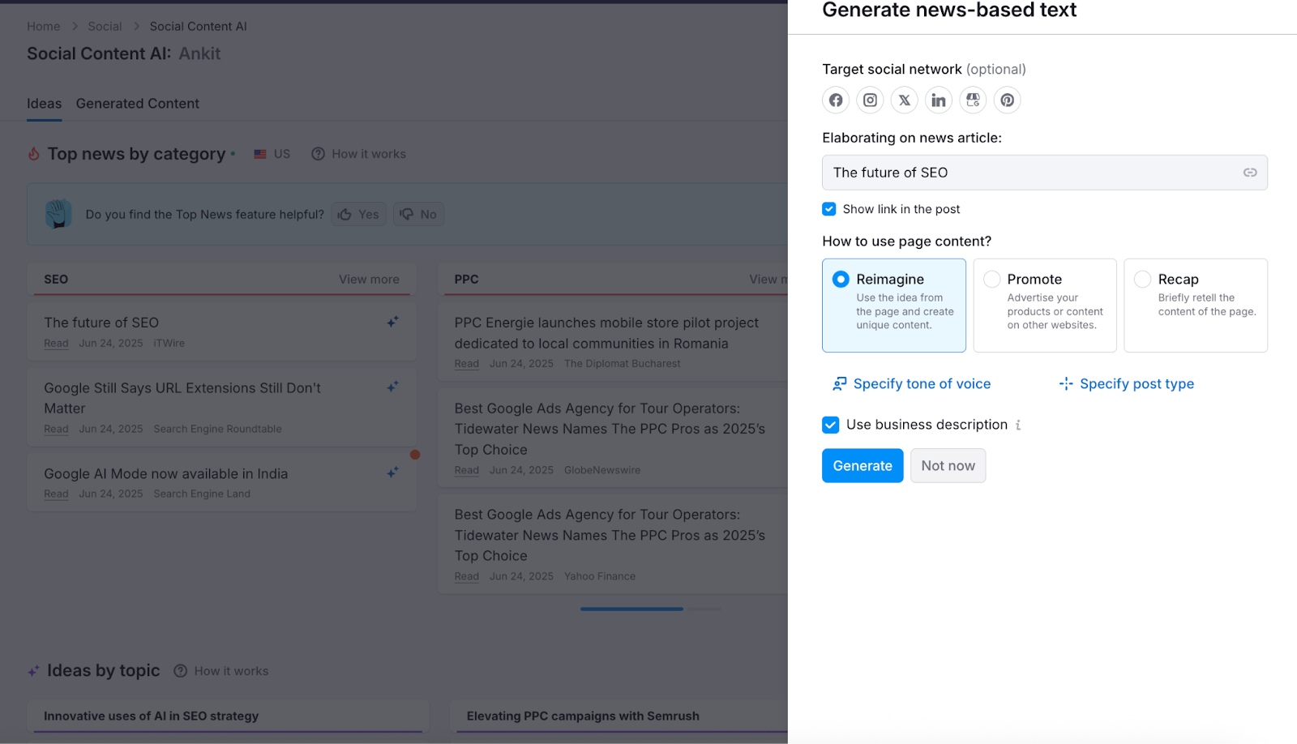Read The future of SEO article
This screenshot has height=744, width=1297.
tap(57, 344)
